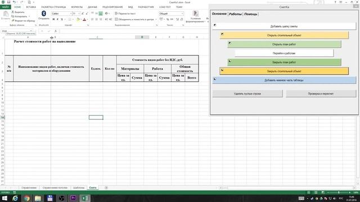The image size is (360, 202).
Task: Click the text orientation icon
Action: (106, 13)
